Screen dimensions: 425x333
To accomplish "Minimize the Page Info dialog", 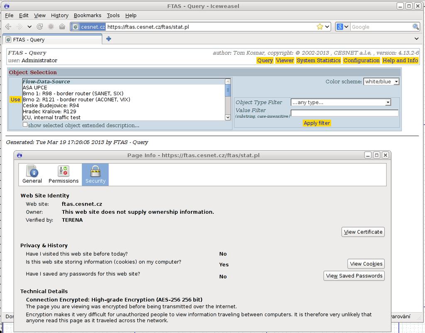I will tap(368, 155).
